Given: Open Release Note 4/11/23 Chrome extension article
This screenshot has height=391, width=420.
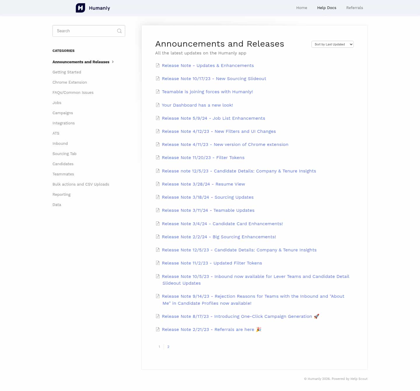Looking at the screenshot, I should pos(225,145).
